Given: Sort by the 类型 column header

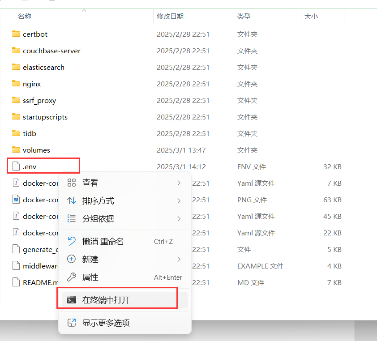Looking at the screenshot, I should pos(244,17).
